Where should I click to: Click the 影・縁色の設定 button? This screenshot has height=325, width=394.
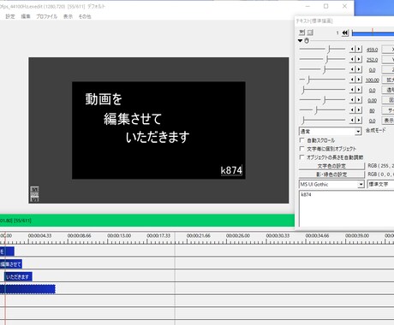331,174
